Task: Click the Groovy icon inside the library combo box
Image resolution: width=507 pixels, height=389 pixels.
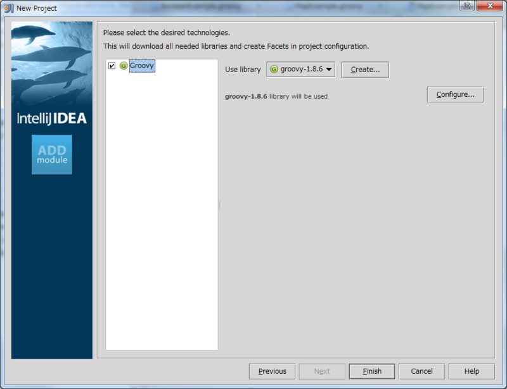Action: click(x=274, y=69)
